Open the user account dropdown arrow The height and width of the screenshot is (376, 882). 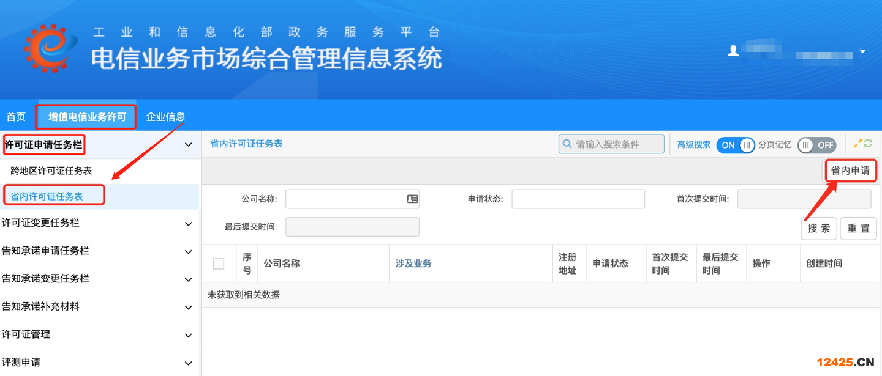coord(863,52)
